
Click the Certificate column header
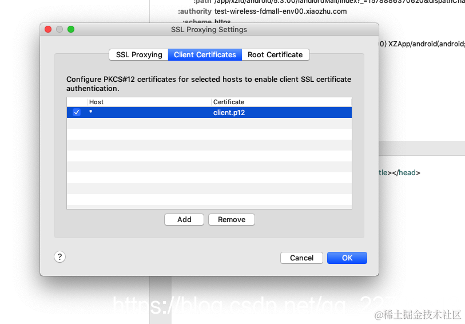click(282, 102)
